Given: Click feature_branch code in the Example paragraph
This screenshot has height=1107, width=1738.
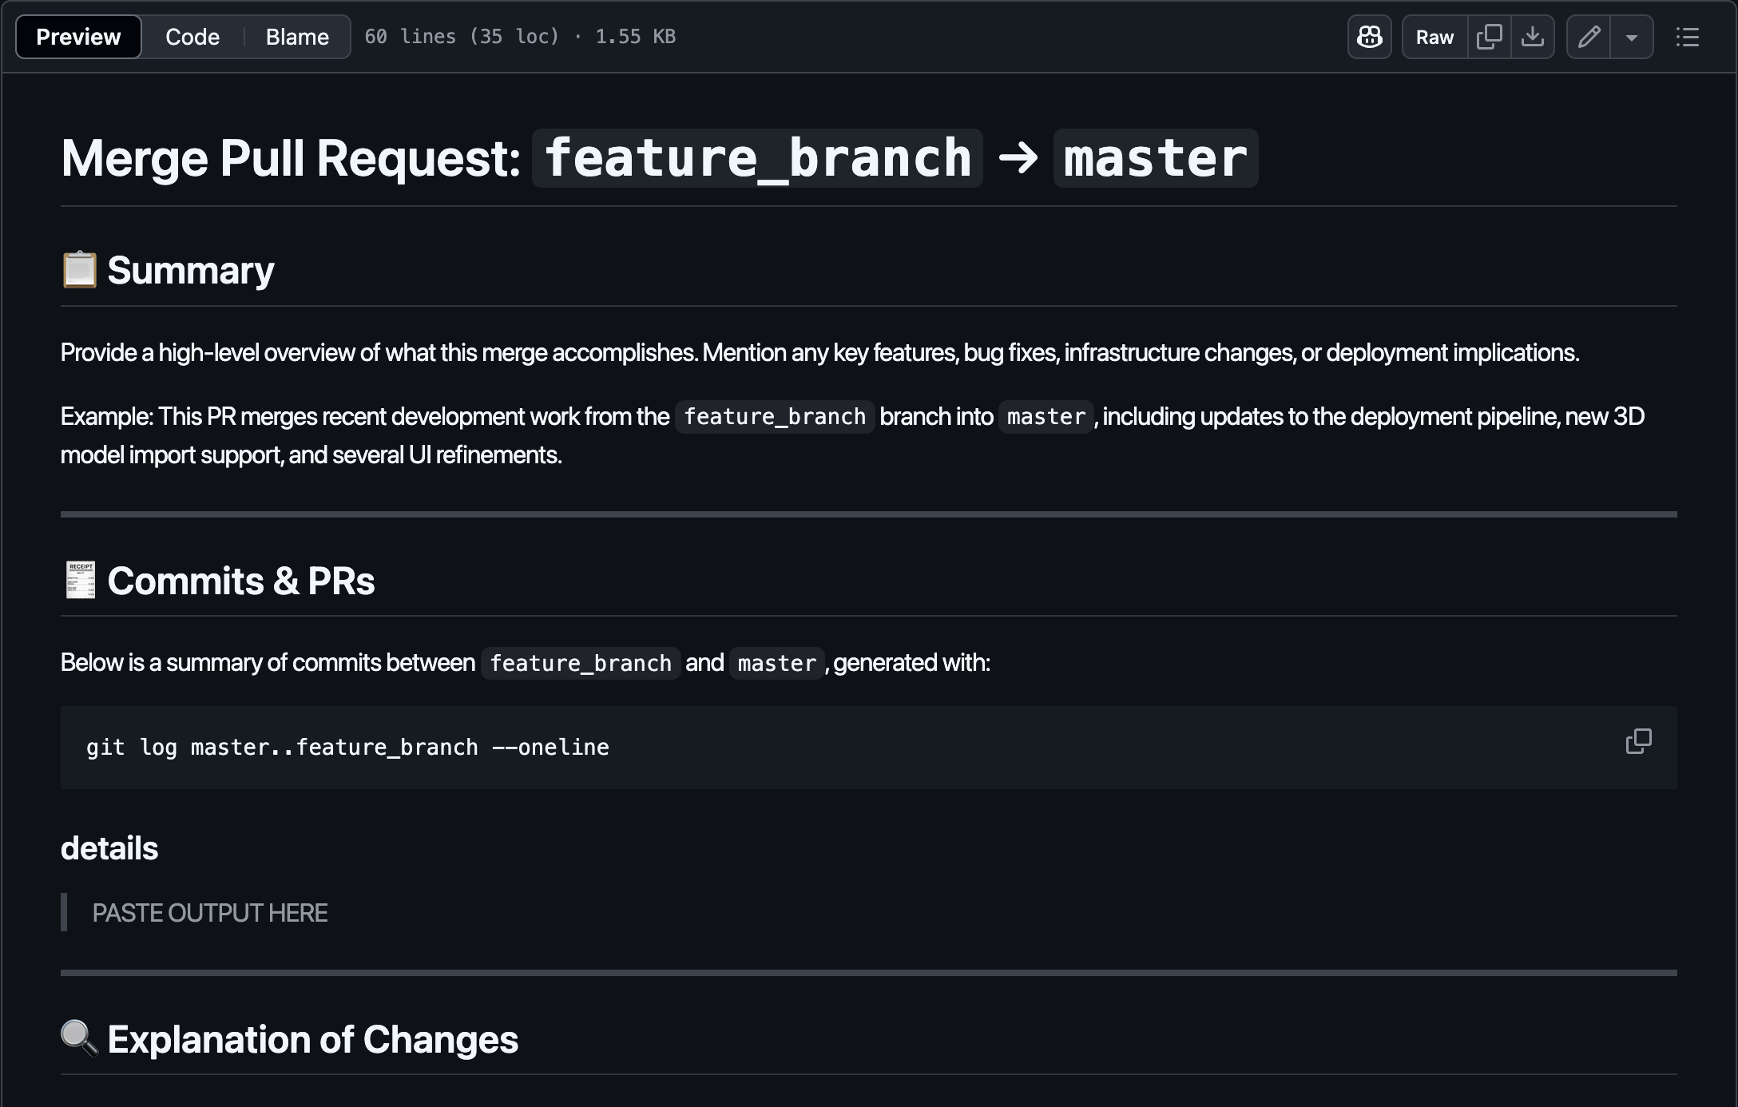Looking at the screenshot, I should 775,417.
